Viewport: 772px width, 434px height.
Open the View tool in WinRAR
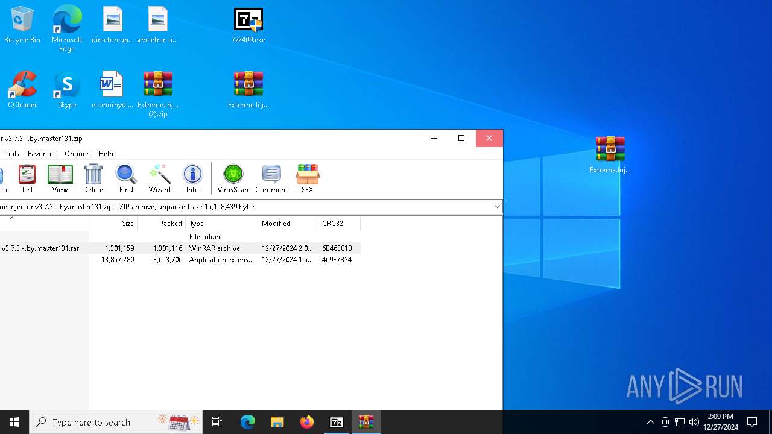pyautogui.click(x=60, y=178)
